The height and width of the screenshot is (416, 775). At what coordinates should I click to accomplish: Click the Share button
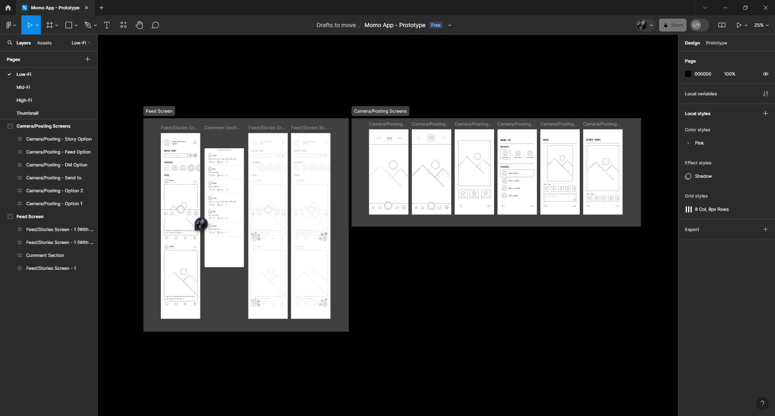[673, 25]
